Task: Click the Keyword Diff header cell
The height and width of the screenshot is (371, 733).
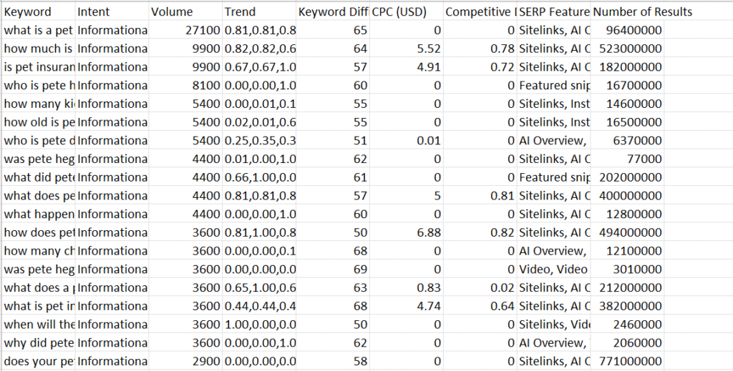Action: coord(332,12)
